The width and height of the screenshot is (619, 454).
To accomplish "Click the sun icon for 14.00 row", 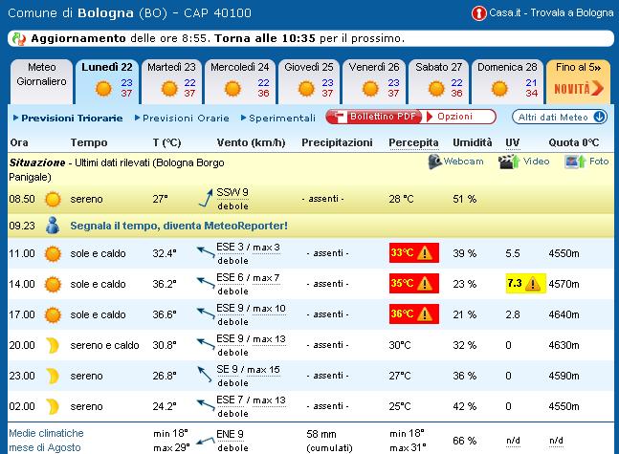I will (53, 285).
